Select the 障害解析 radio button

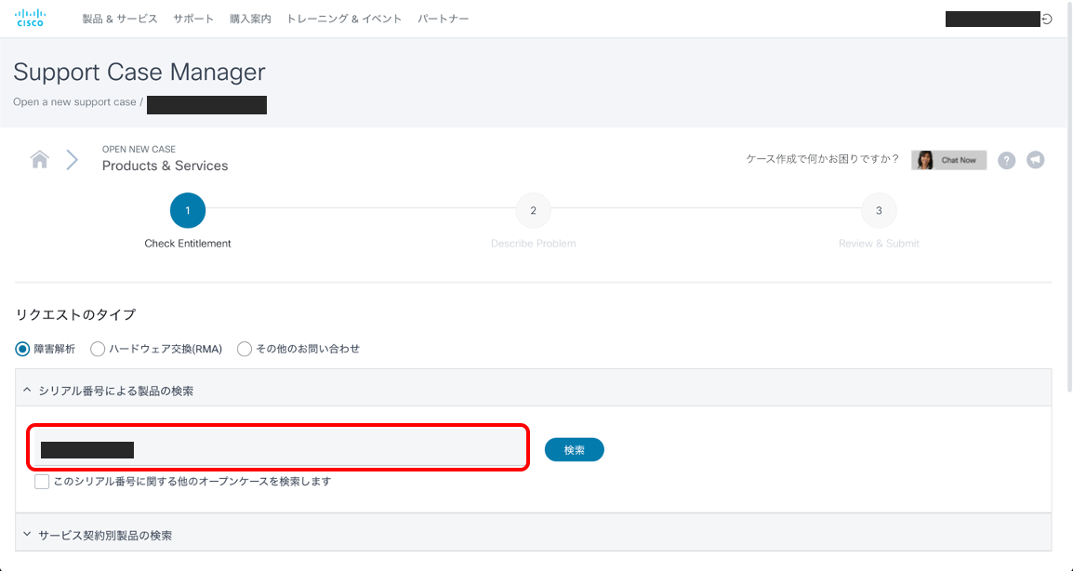point(20,349)
